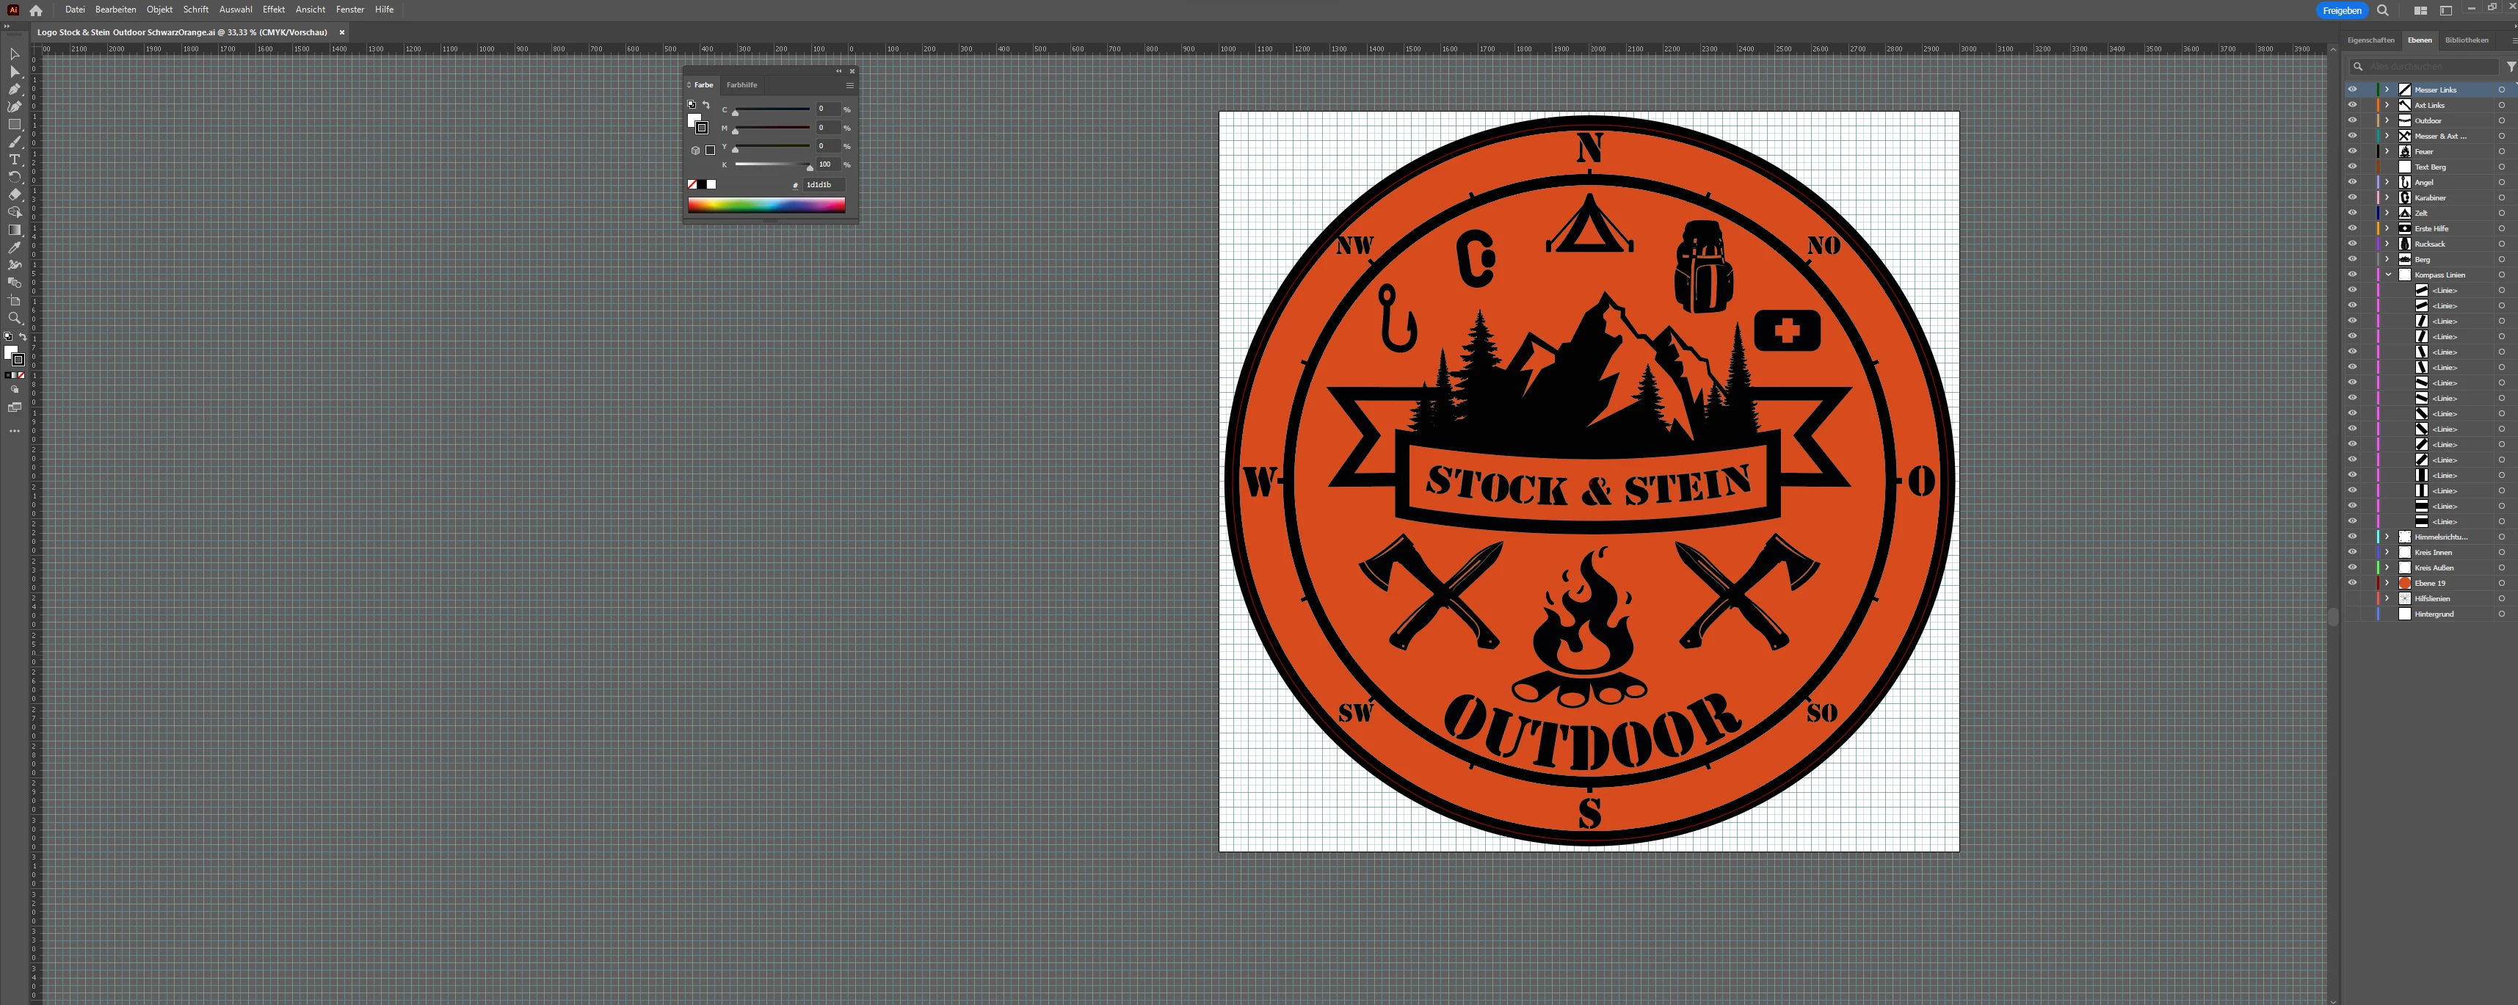Open the Effekt menu
2518x1005 pixels.
click(x=272, y=10)
